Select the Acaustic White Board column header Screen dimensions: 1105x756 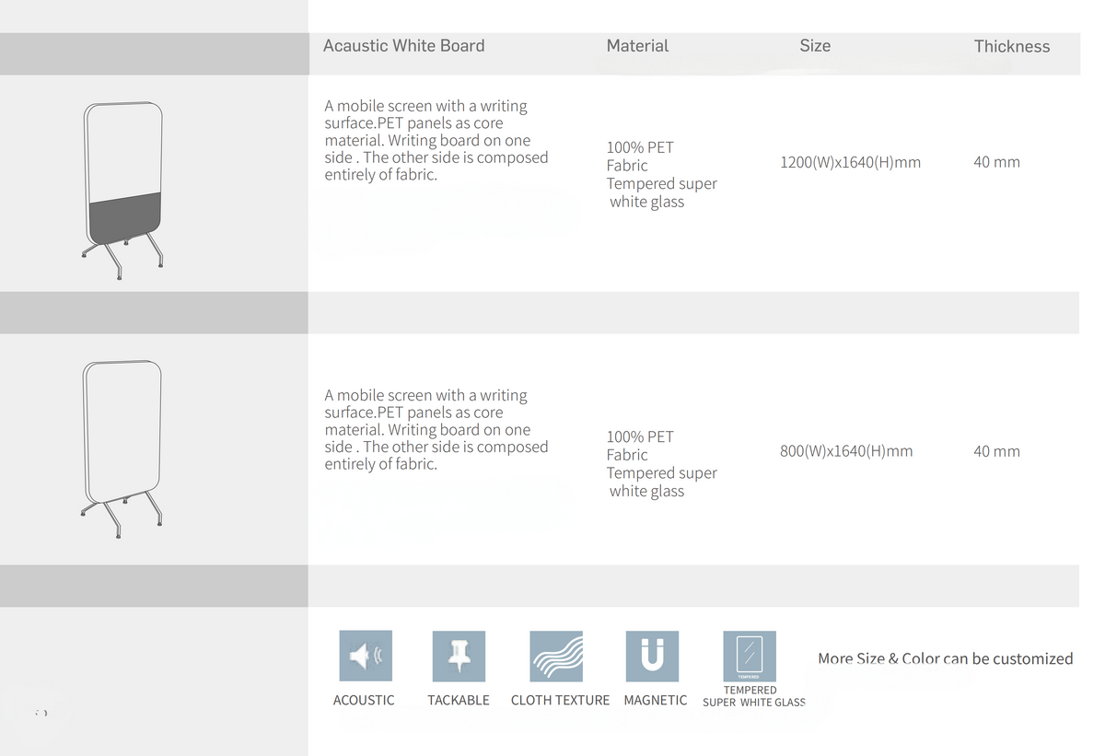point(404,45)
